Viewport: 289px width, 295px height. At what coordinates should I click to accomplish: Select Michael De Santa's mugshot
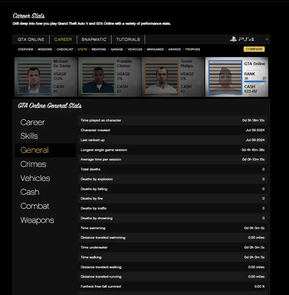point(34,77)
